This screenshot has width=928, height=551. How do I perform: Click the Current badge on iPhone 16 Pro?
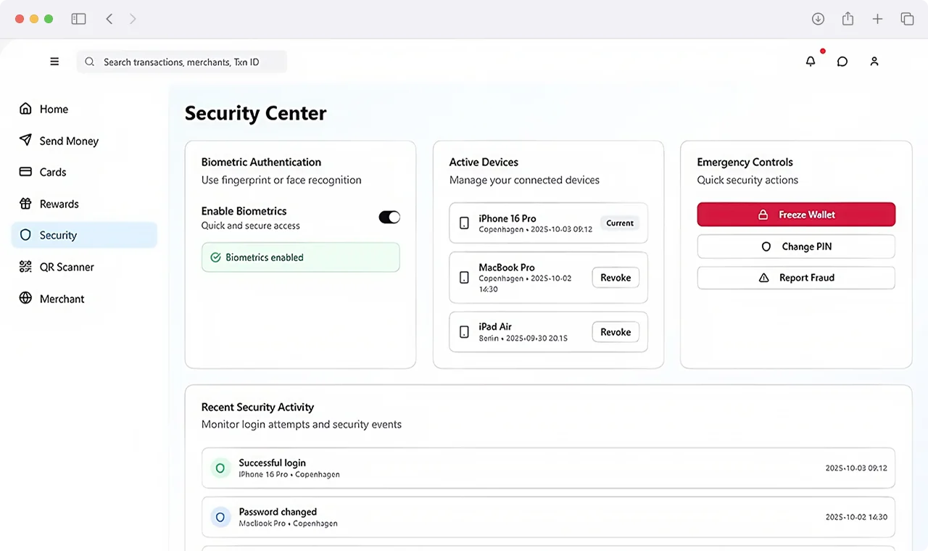(x=620, y=223)
